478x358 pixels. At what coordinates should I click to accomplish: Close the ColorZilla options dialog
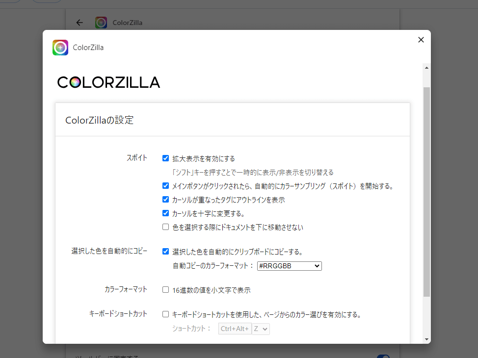pyautogui.click(x=421, y=40)
